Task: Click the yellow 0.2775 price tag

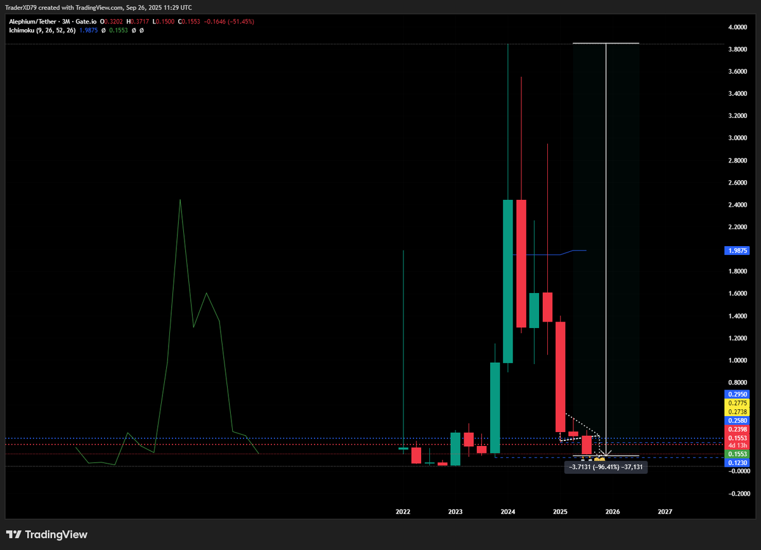Action: 738,403
